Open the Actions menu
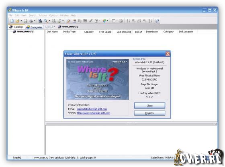 point(43,15)
